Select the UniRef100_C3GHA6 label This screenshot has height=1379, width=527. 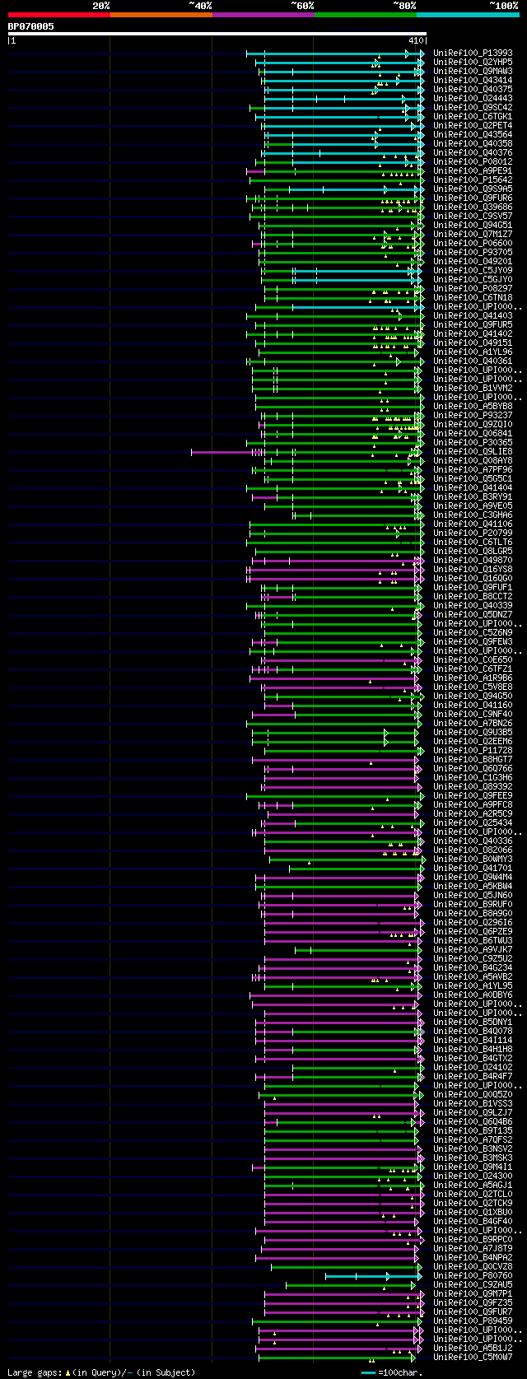[473, 515]
